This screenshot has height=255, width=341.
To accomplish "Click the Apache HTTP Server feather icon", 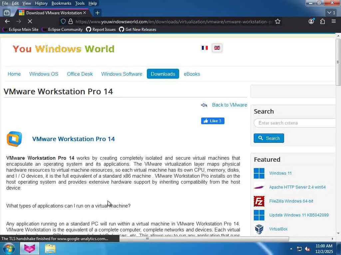I will pos(259,187).
